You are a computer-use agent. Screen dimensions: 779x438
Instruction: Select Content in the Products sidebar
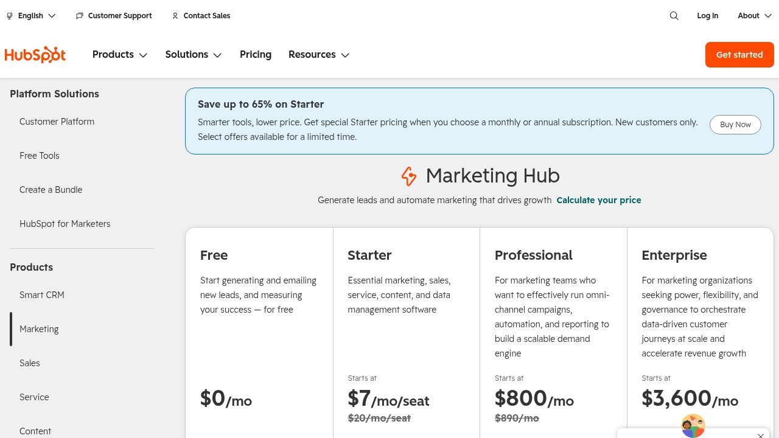(35, 431)
